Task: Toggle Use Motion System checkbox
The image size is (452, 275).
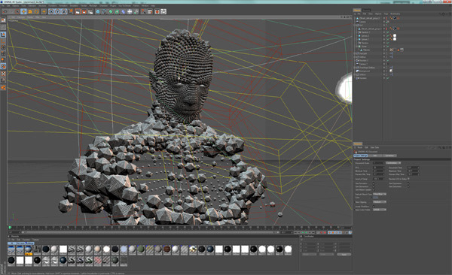Action: (x=374, y=189)
